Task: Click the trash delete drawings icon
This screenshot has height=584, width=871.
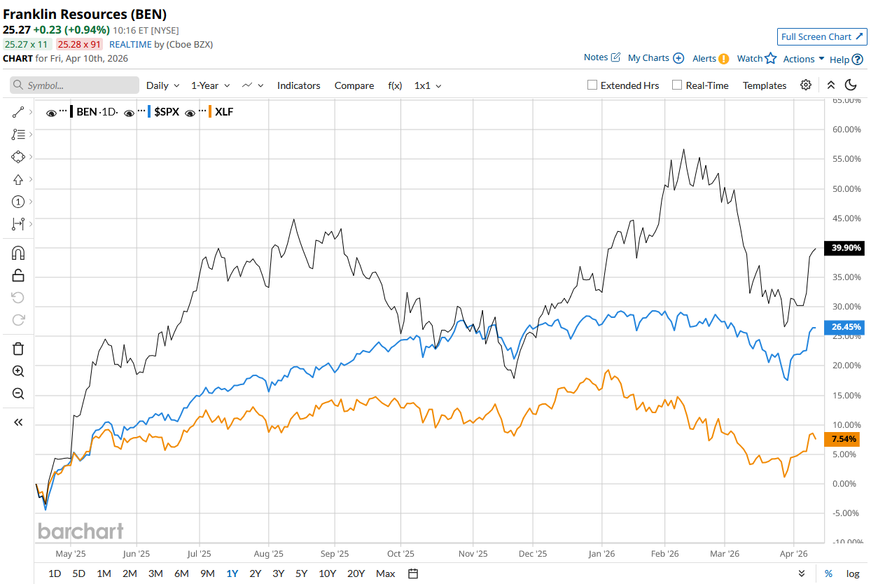Action: pyautogui.click(x=18, y=349)
